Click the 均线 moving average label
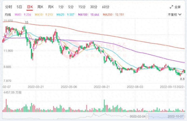The width and height of the screenshot is (187, 121). point(8,14)
